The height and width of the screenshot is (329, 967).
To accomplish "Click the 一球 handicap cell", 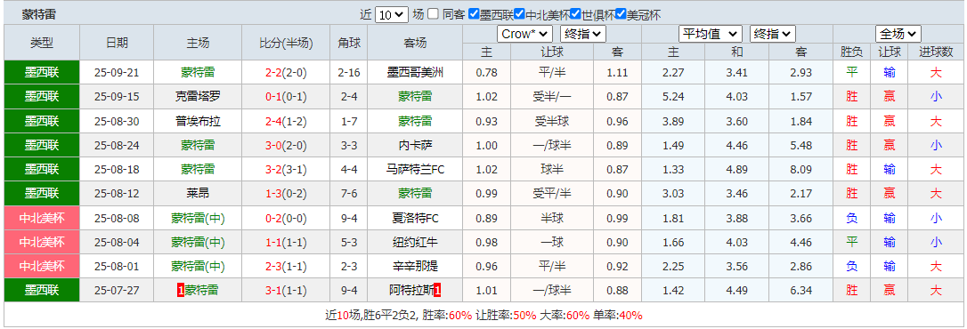I will pos(552,242).
